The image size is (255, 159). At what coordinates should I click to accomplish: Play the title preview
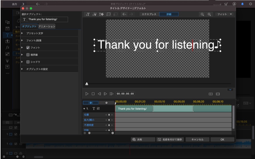pos(87,94)
